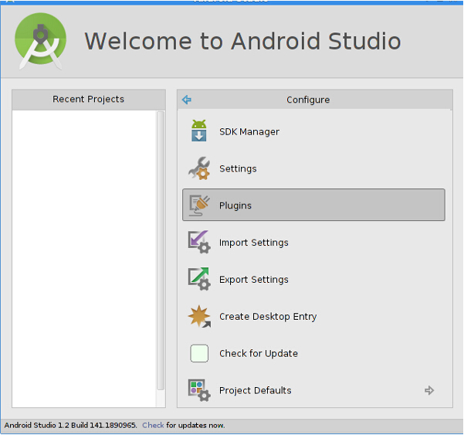The width and height of the screenshot is (464, 435).
Task: Open Settings entry
Action: point(313,168)
